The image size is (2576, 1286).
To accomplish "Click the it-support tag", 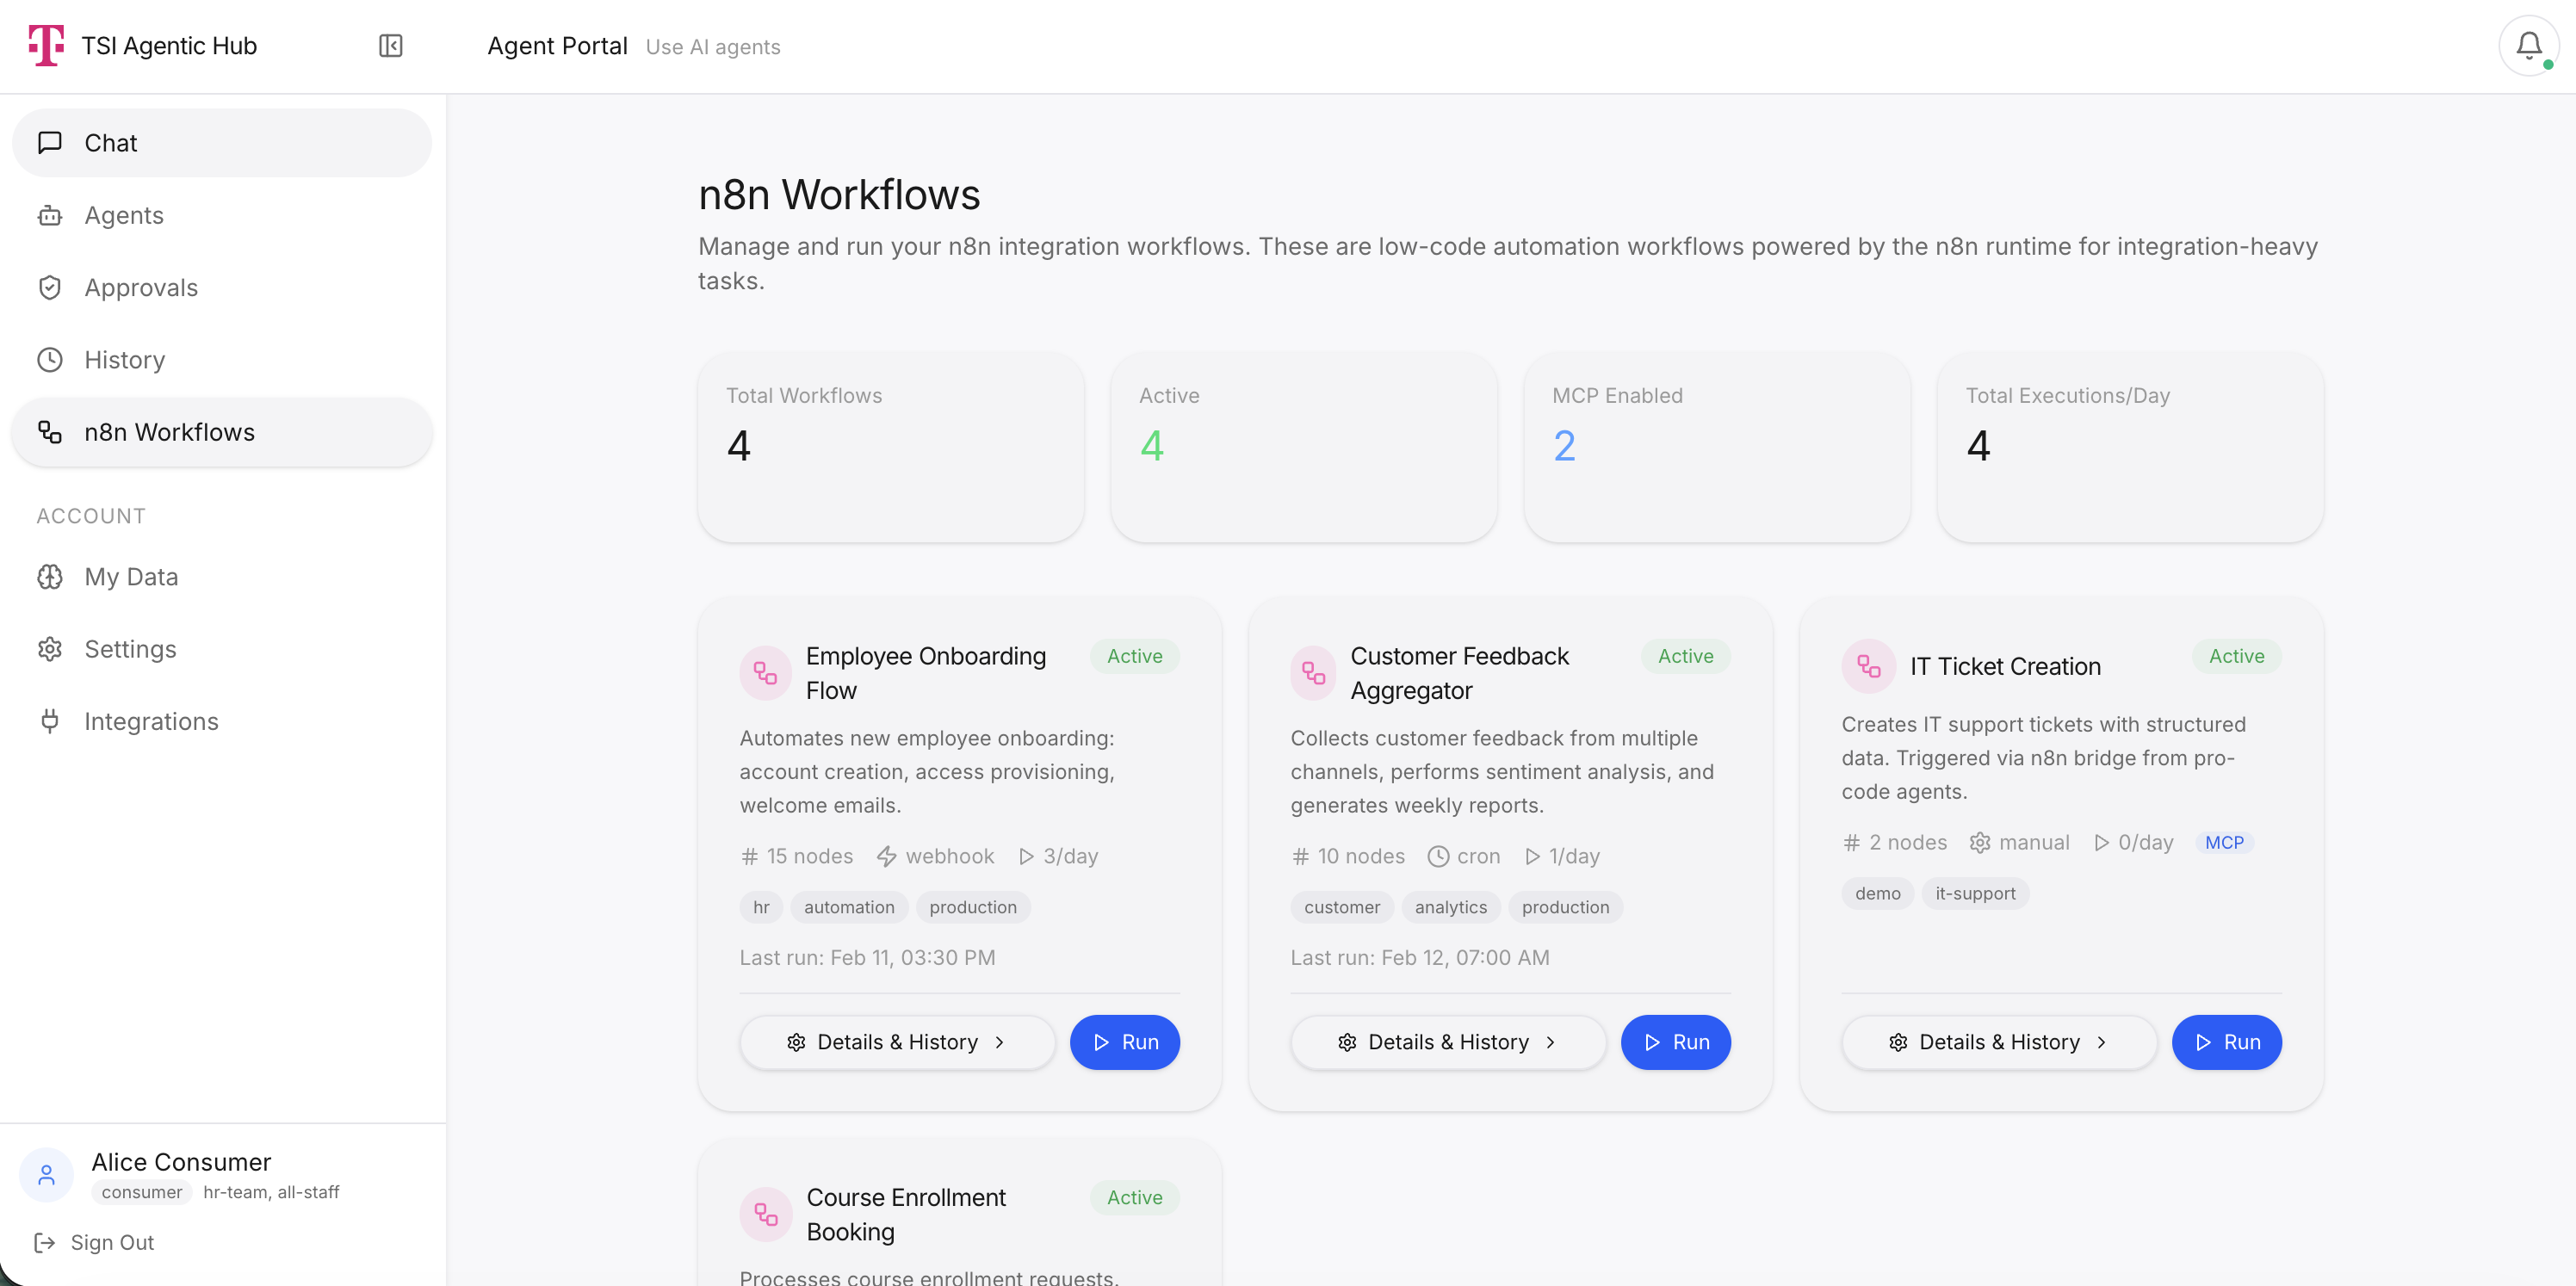I will click(1975, 893).
